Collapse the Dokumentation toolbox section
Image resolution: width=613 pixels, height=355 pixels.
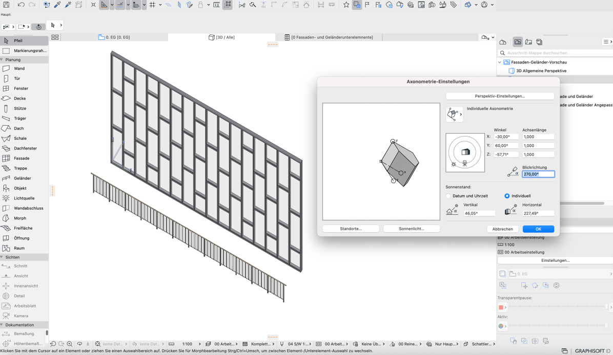(2, 325)
